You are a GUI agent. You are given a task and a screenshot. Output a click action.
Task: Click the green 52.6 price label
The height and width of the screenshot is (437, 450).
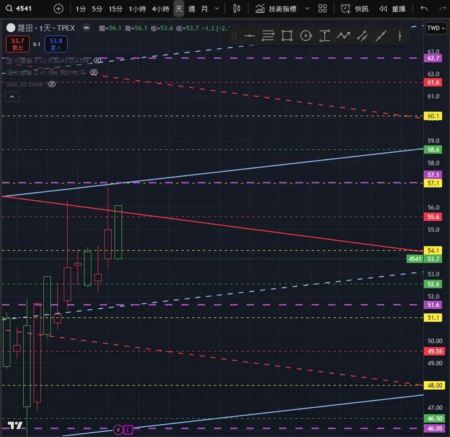click(x=433, y=284)
